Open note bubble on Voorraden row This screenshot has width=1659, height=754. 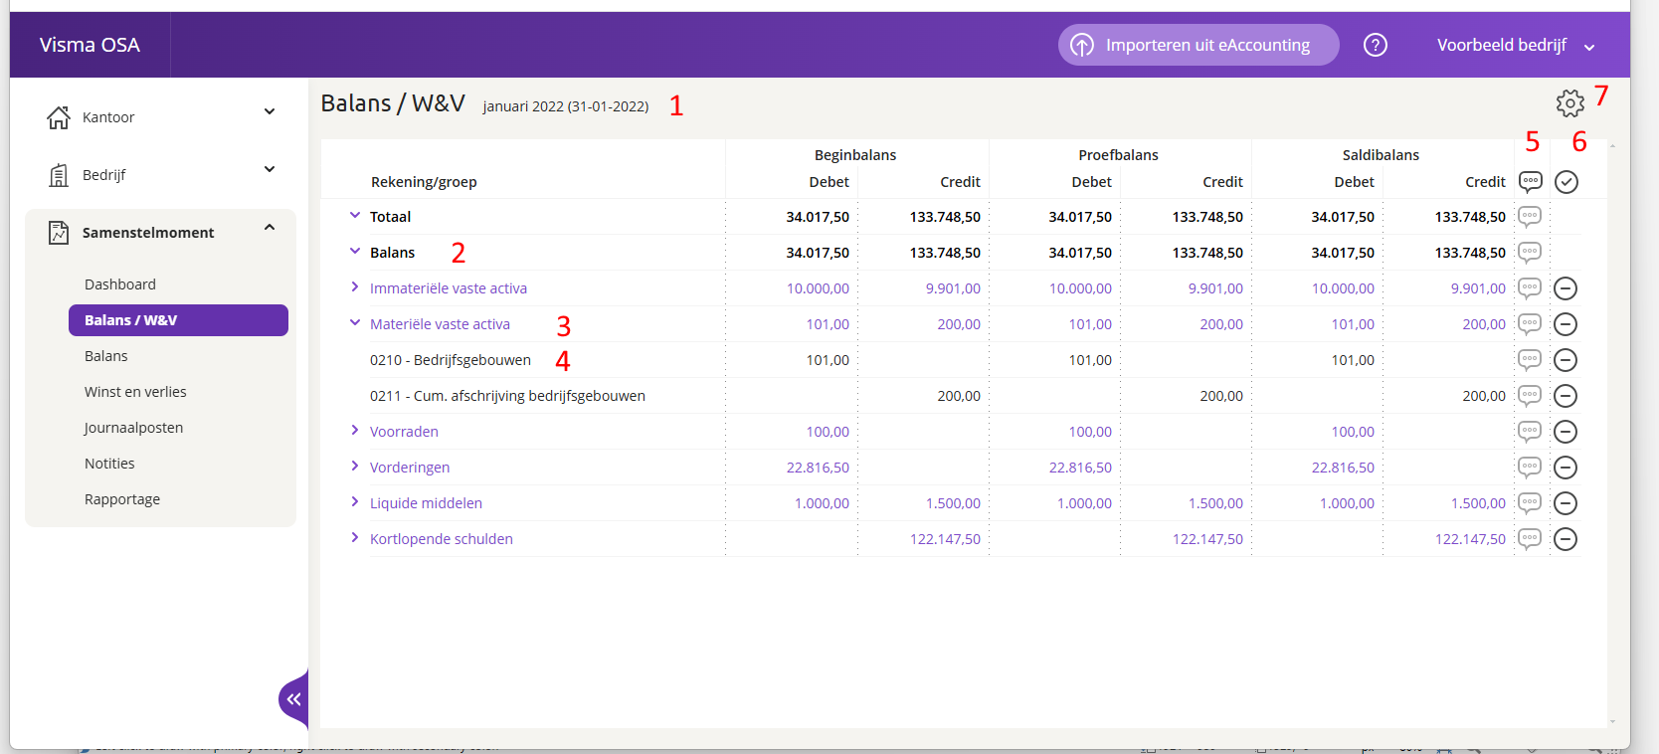click(x=1530, y=431)
